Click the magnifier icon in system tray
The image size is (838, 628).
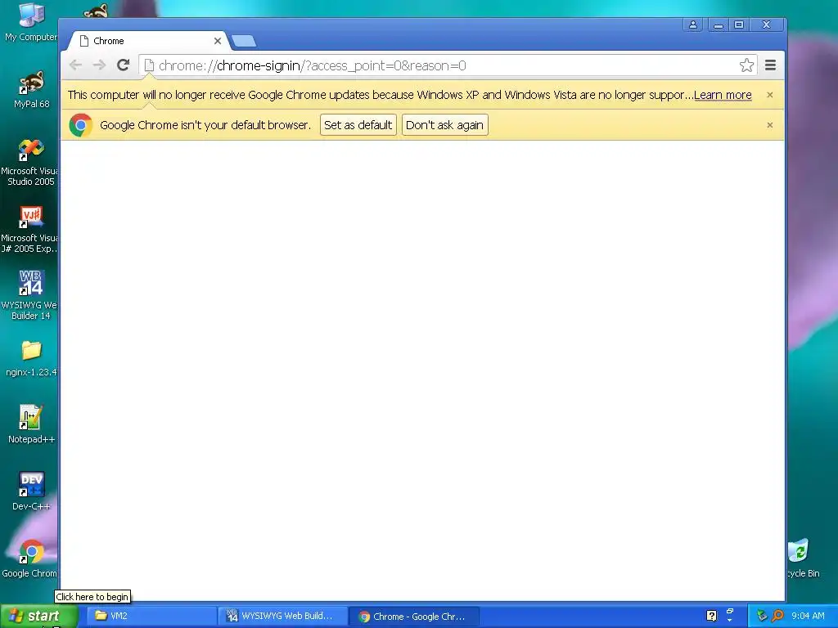(777, 616)
